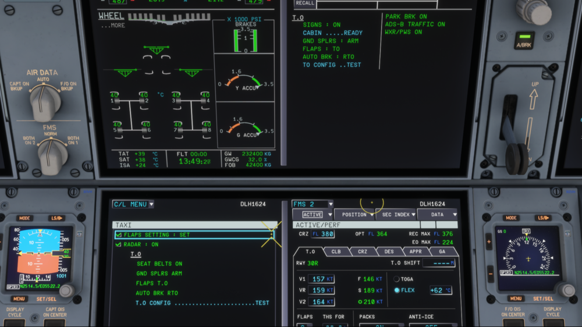Image resolution: width=582 pixels, height=327 pixels.
Task: Switch to the T.O performance tab
Action: tap(310, 252)
